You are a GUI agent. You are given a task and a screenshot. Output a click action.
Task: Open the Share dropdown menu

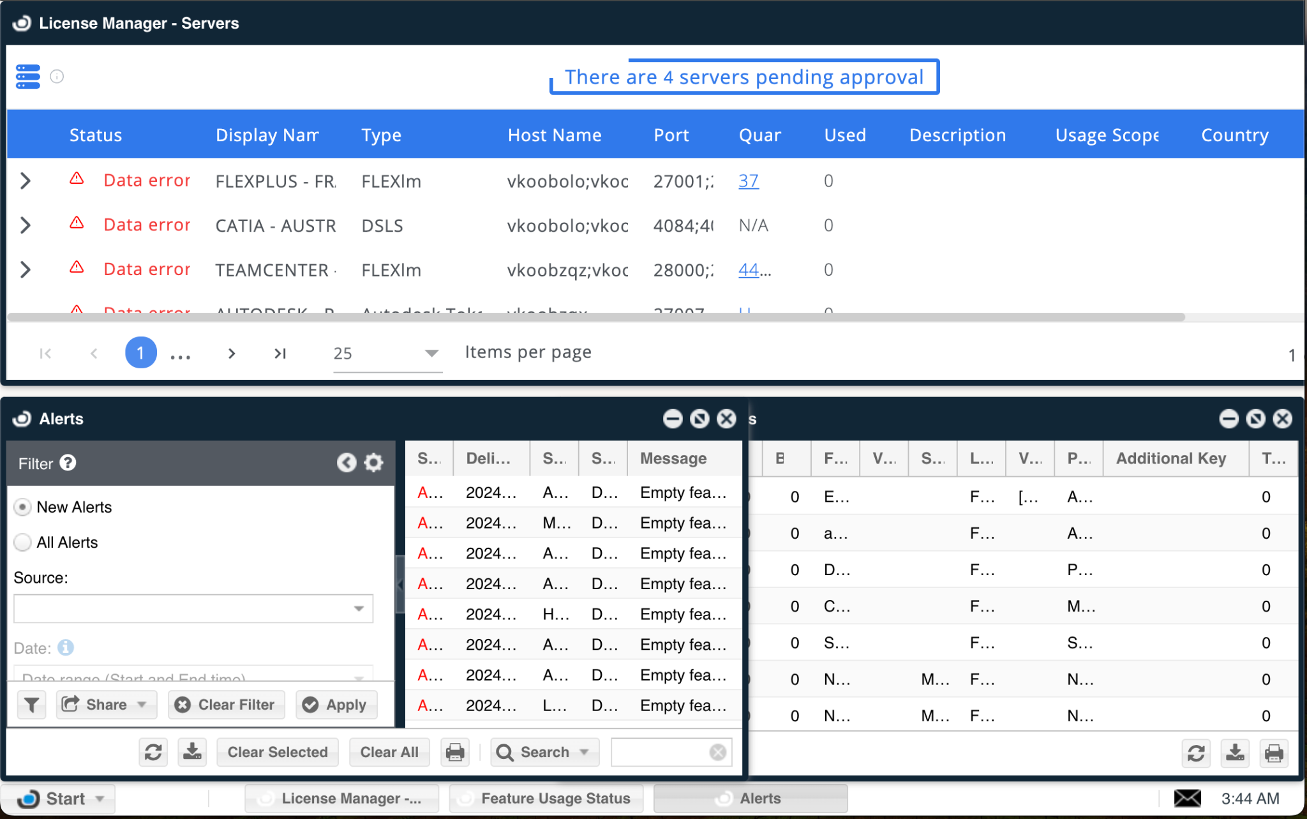tap(106, 705)
